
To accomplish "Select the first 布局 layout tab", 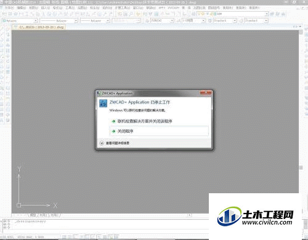I will pyautogui.click(x=43, y=215).
